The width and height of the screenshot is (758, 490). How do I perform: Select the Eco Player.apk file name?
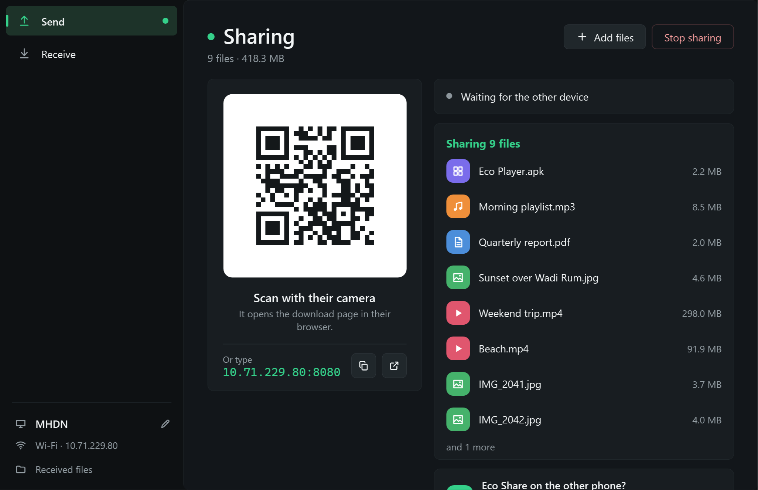(511, 172)
